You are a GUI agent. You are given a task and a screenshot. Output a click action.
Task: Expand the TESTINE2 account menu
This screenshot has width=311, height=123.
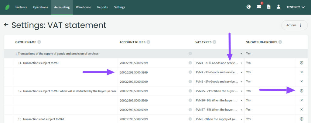pos(295,7)
